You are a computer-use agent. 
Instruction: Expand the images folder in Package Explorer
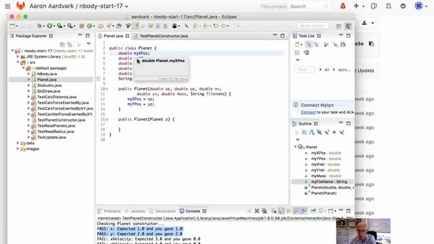tap(18, 149)
